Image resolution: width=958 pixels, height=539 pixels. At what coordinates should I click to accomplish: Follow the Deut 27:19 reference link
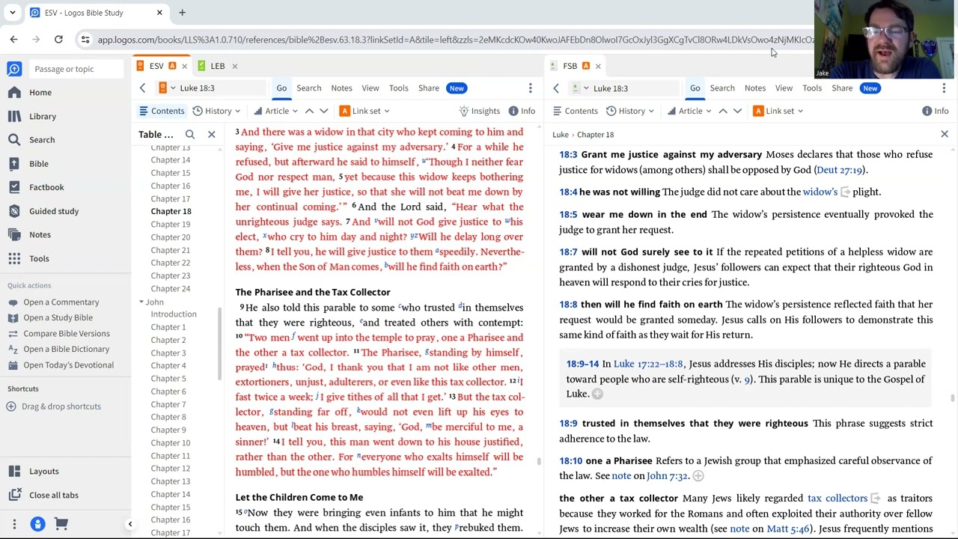[x=839, y=170]
